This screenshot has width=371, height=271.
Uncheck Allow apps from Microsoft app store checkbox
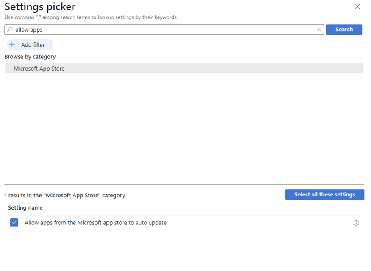pyautogui.click(x=14, y=222)
